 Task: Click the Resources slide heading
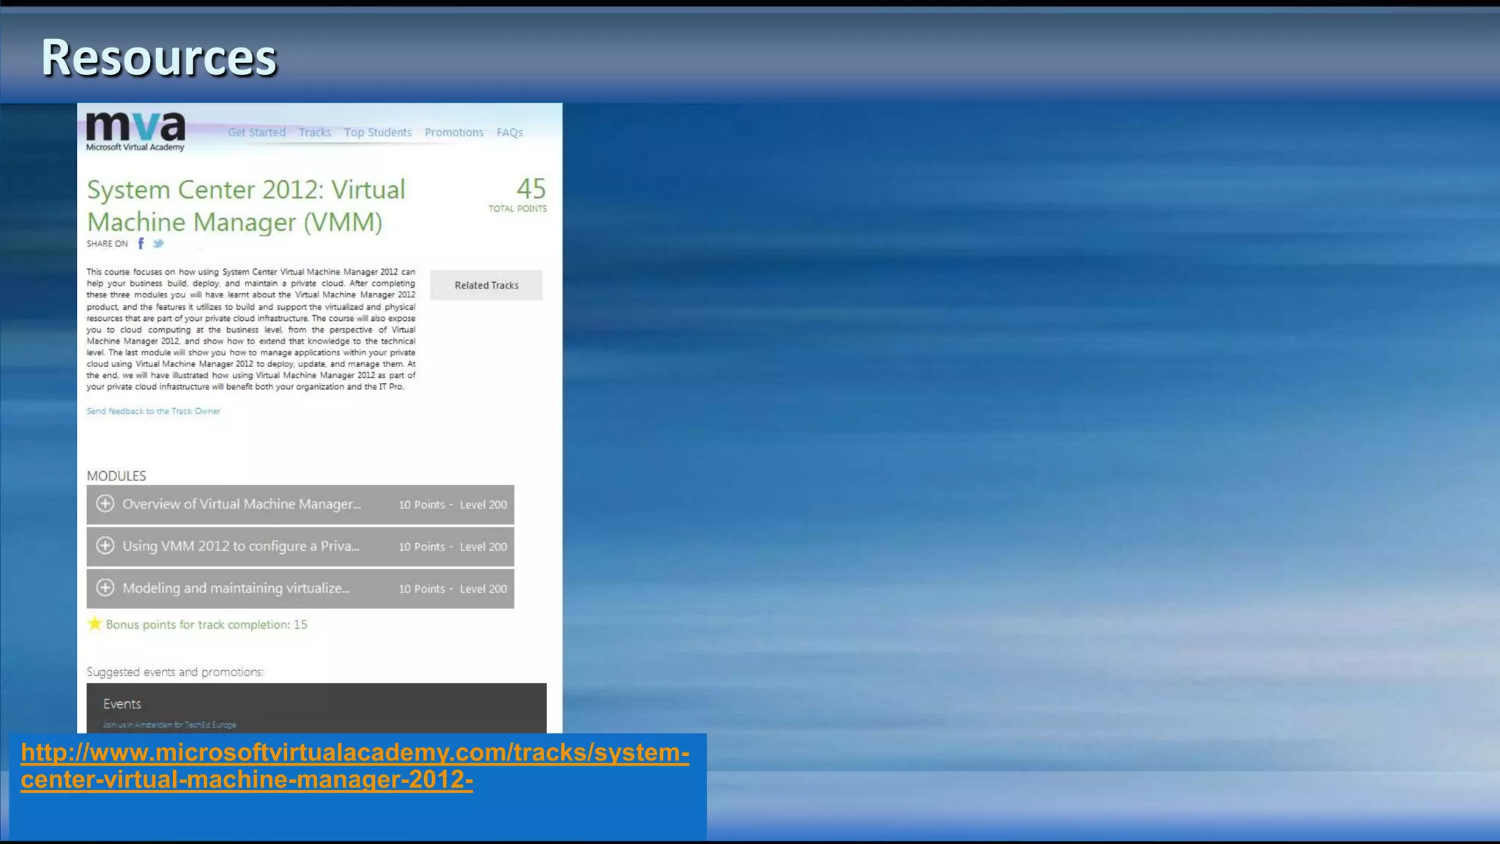point(159,57)
